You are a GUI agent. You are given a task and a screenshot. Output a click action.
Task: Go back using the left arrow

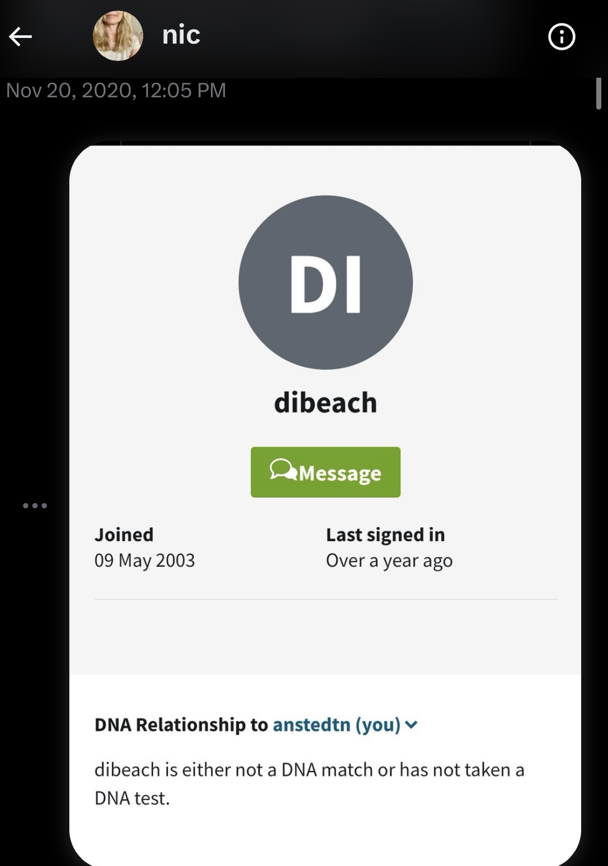pos(21,37)
